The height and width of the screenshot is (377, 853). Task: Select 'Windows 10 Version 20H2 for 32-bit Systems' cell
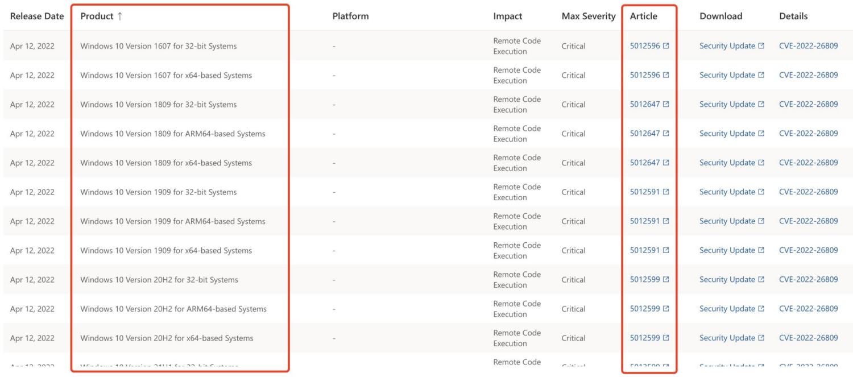159,280
